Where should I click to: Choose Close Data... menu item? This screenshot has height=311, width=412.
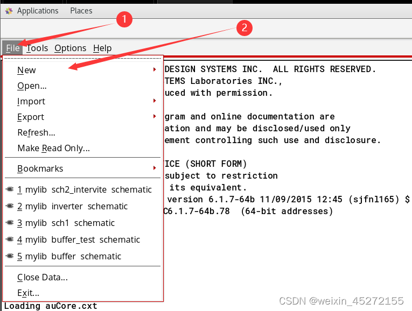pyautogui.click(x=42, y=278)
